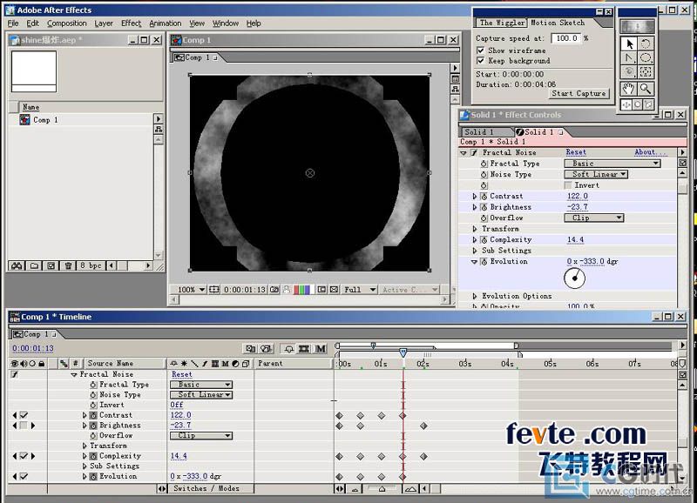Click the Capture speed input field
Viewport: 697px width, 503px height.
tap(565, 38)
